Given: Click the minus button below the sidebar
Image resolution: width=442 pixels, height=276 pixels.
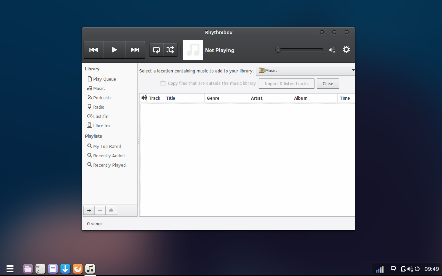Looking at the screenshot, I should point(100,210).
